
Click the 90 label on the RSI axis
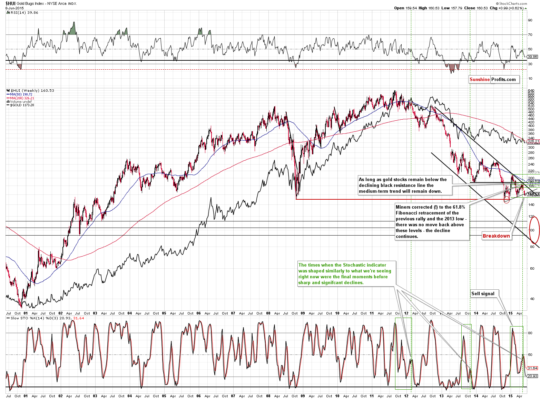click(530, 20)
